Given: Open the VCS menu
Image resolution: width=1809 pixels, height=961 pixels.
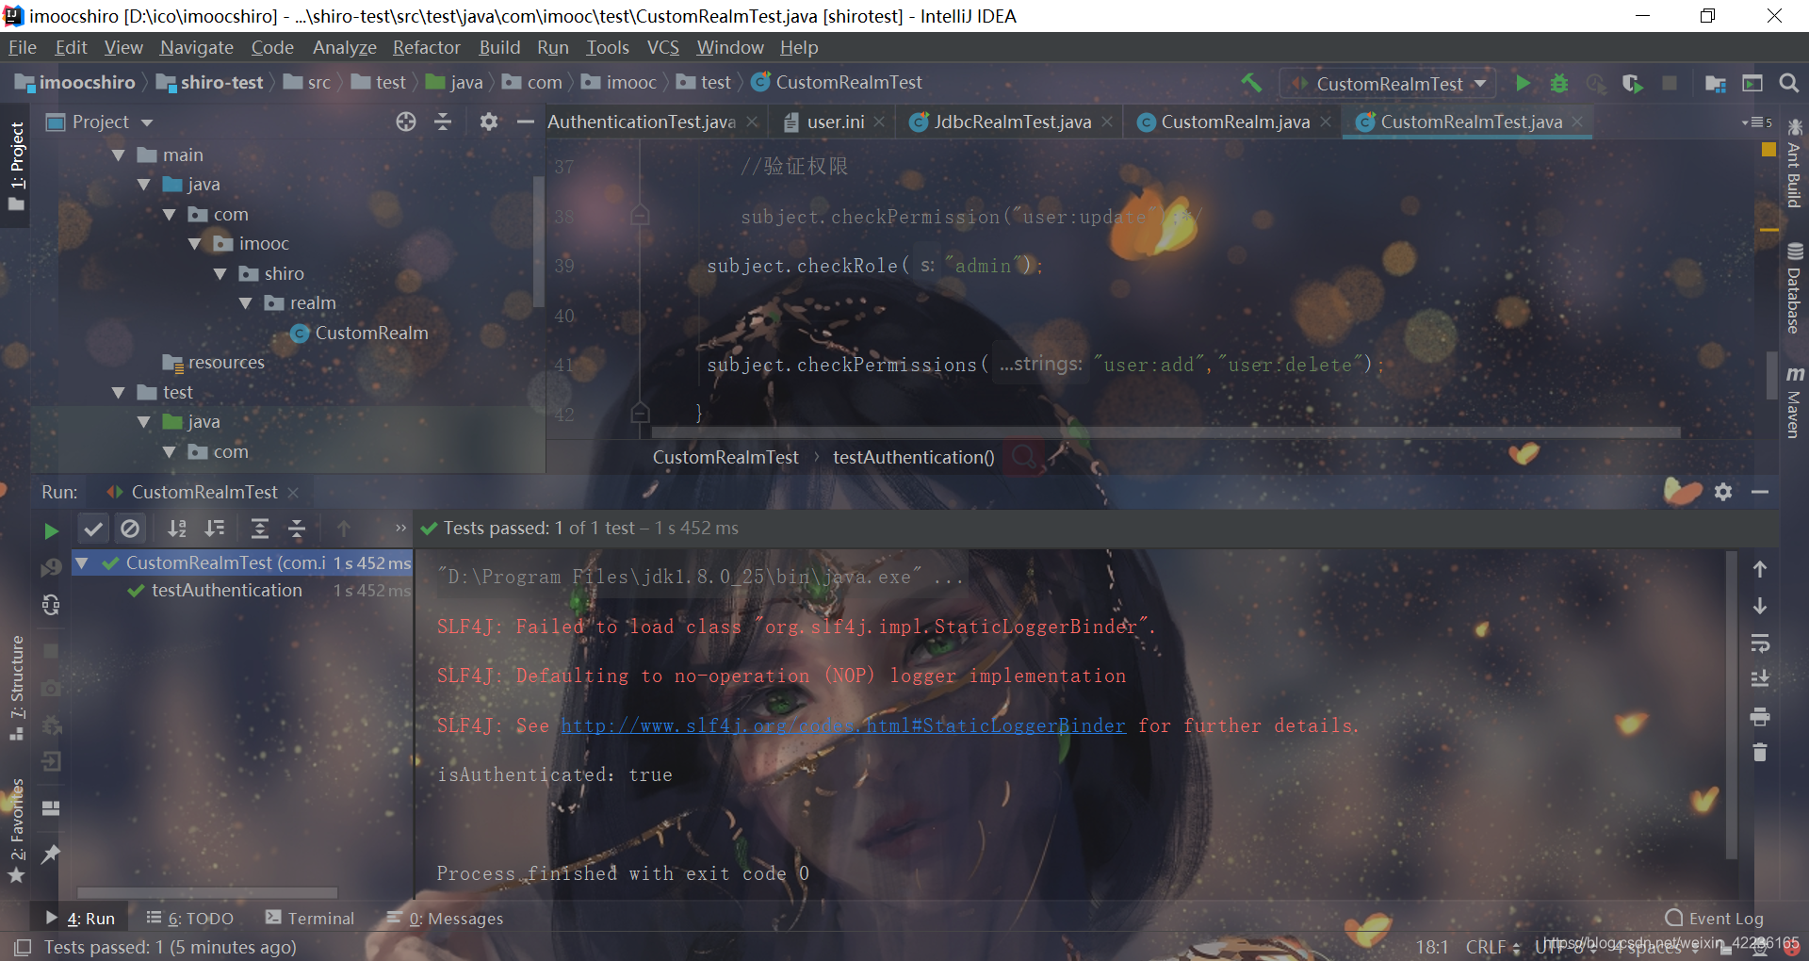Looking at the screenshot, I should [x=662, y=47].
